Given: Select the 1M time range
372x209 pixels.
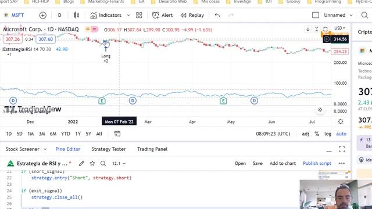Looking at the screenshot, I should (31, 134).
